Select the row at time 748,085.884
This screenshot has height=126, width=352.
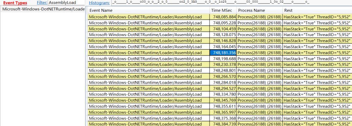(x=220, y=17)
